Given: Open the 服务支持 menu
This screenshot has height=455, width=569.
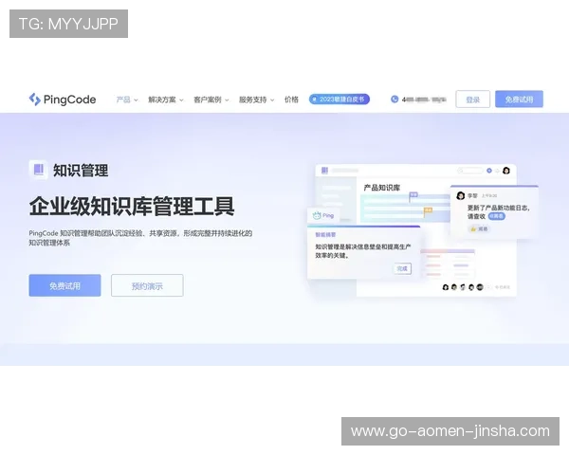Looking at the screenshot, I should [x=252, y=100].
